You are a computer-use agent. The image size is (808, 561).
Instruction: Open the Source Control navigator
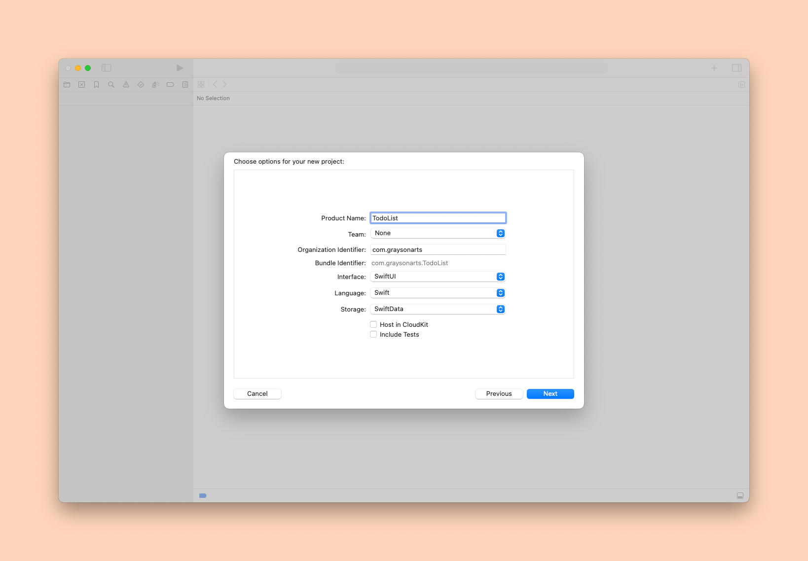pos(82,85)
